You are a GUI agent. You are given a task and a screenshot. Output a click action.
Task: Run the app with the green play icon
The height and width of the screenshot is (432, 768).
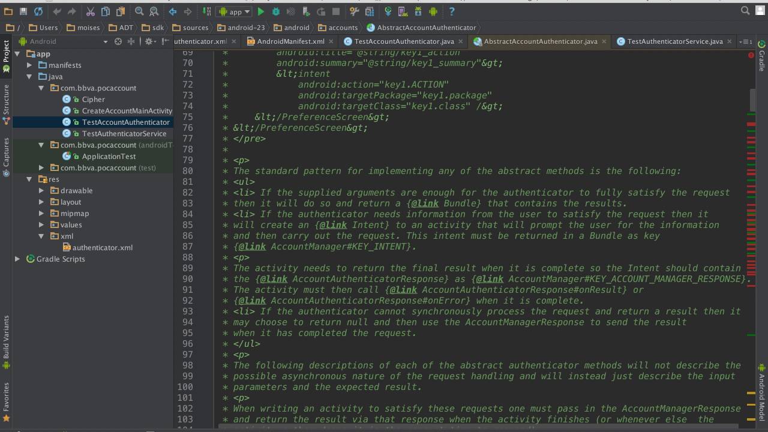pyautogui.click(x=261, y=11)
